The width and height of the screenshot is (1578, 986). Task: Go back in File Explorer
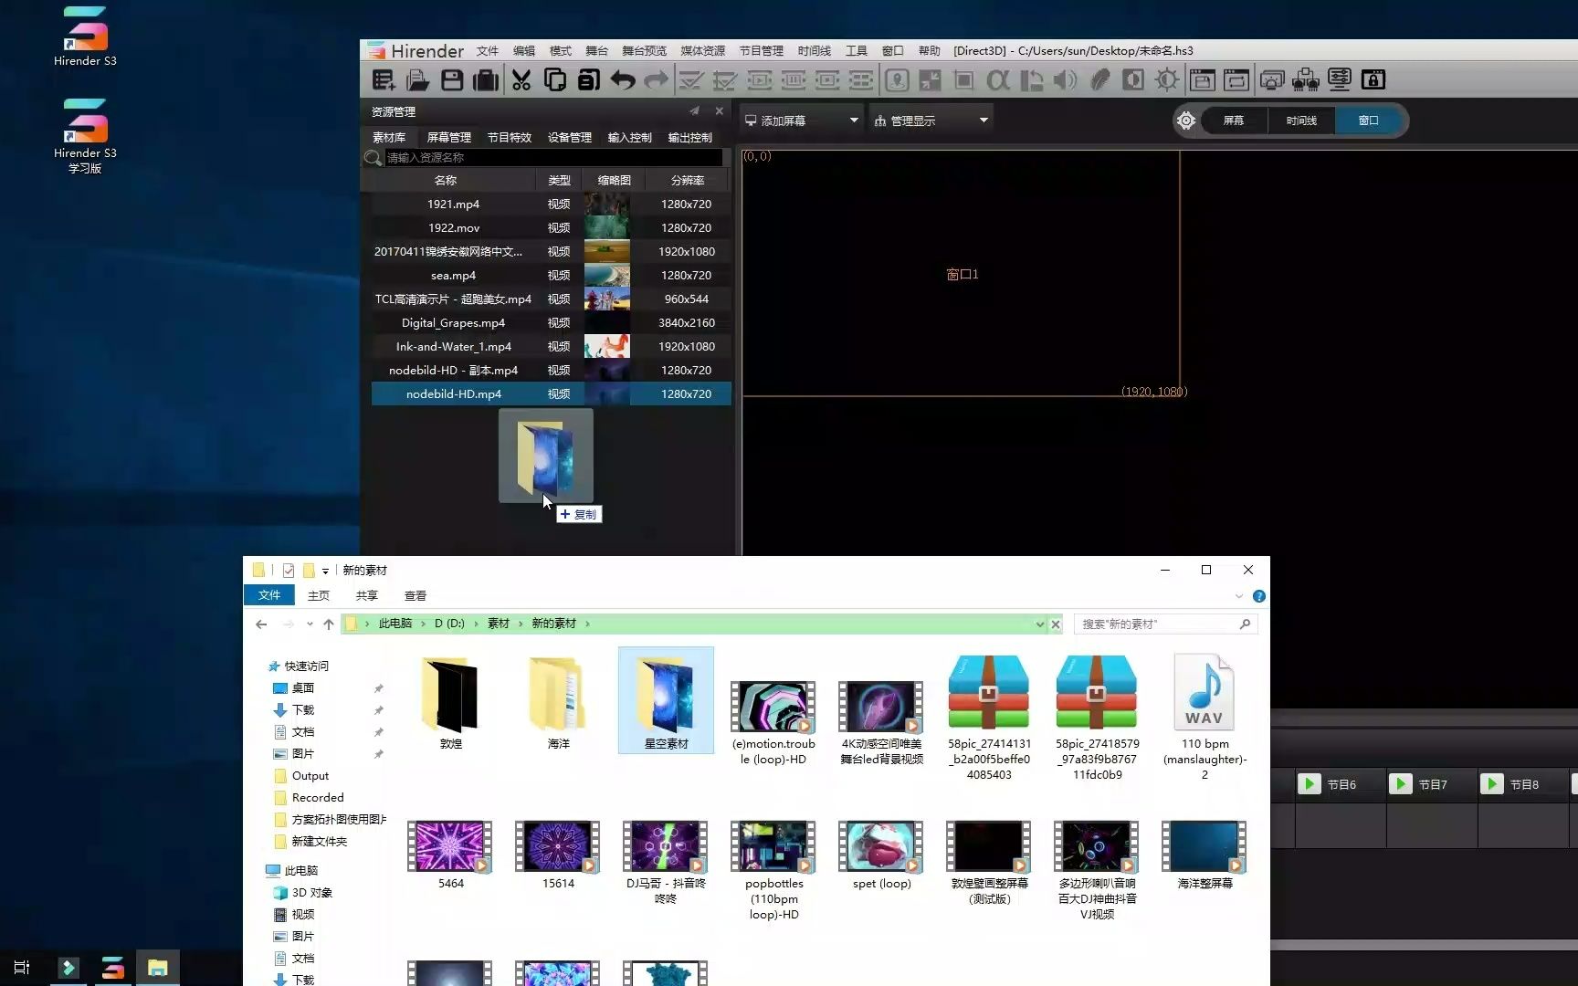(261, 624)
